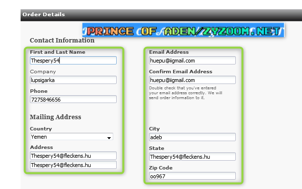Click the State input field

pos(192,157)
